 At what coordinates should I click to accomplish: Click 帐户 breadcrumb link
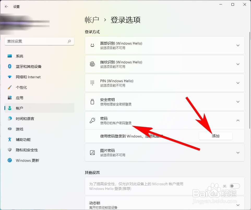pos(92,20)
